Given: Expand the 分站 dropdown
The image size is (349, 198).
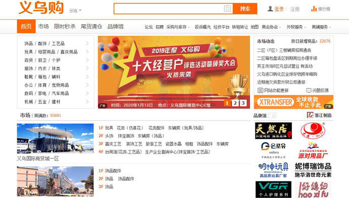Looking at the screenshot, I should pyautogui.click(x=75, y=11).
